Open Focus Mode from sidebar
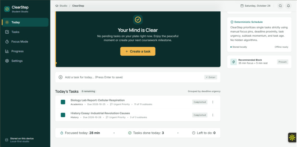The width and height of the screenshot is (297, 147). point(25,42)
